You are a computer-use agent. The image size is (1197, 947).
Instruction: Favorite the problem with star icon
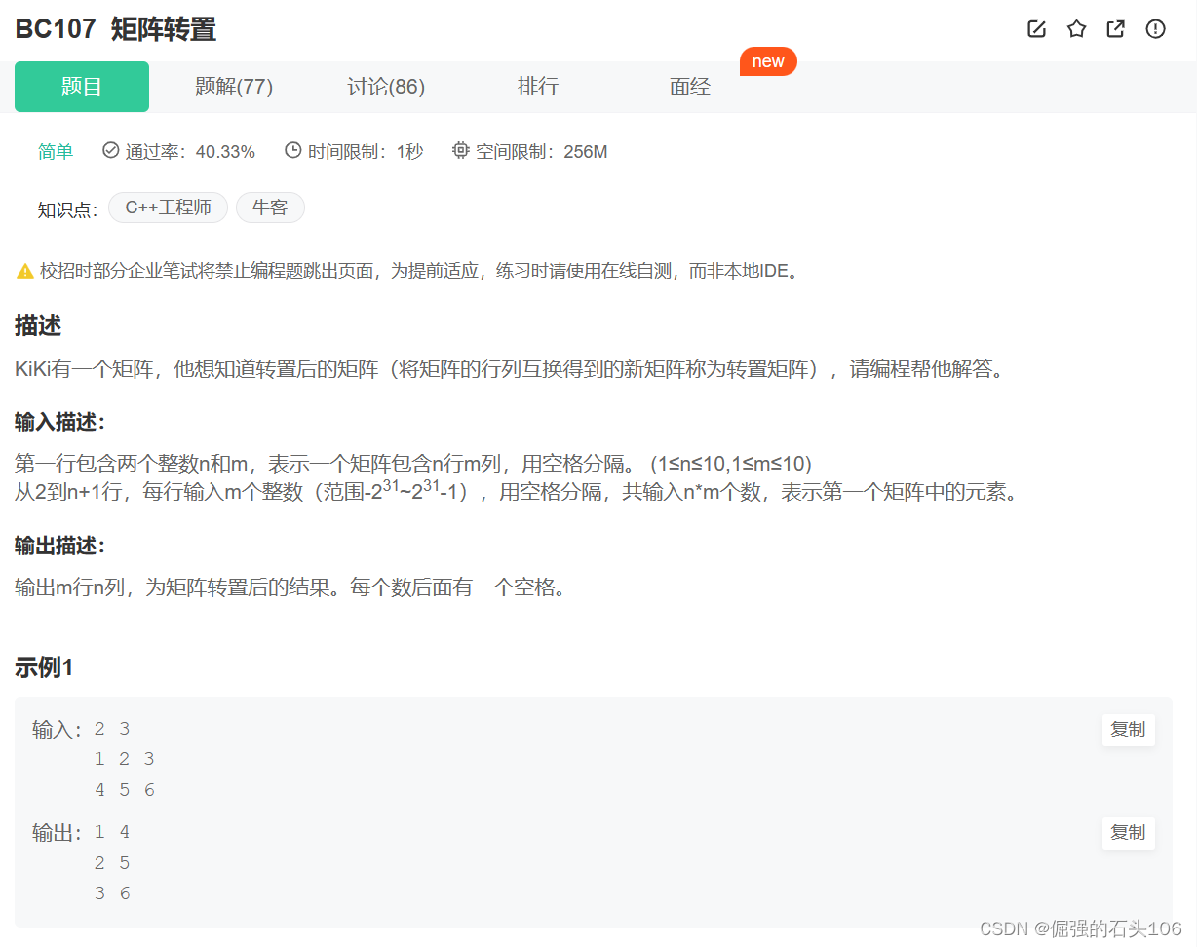[x=1076, y=29]
